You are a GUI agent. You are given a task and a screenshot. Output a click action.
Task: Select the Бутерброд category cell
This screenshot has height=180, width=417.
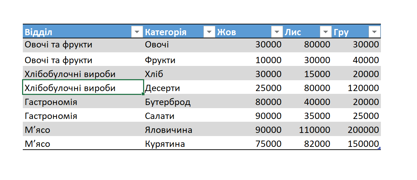(168, 102)
